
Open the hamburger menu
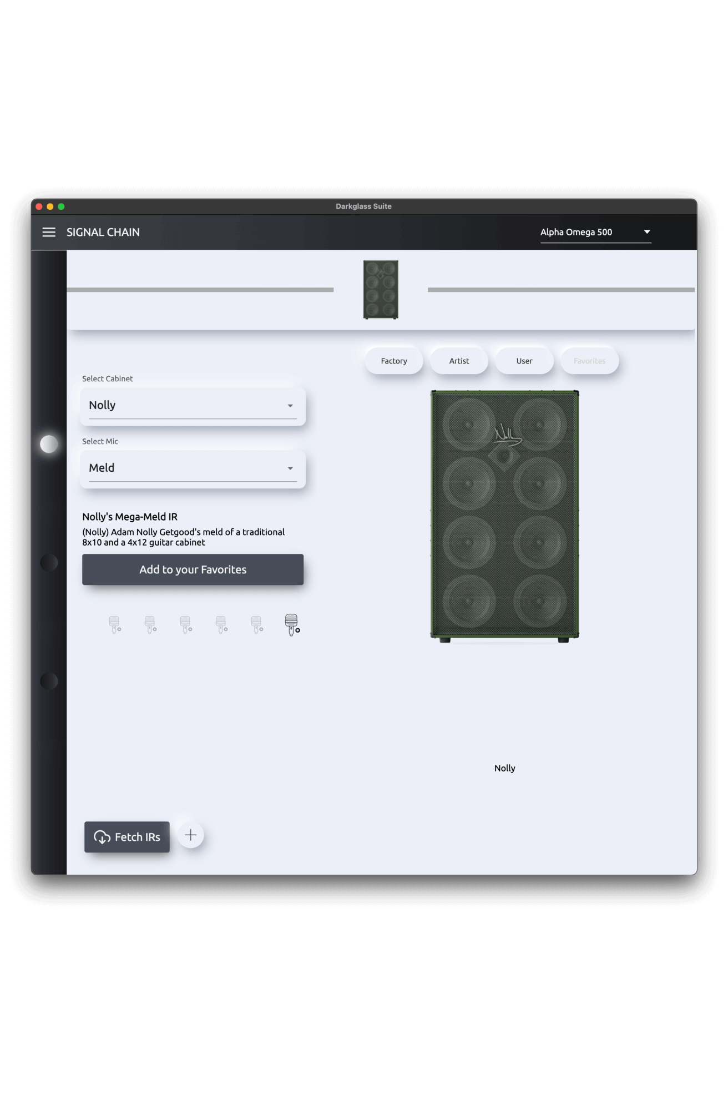(49, 232)
